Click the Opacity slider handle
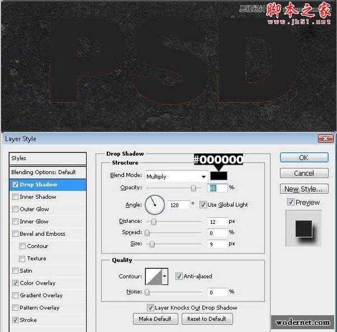 point(193,188)
